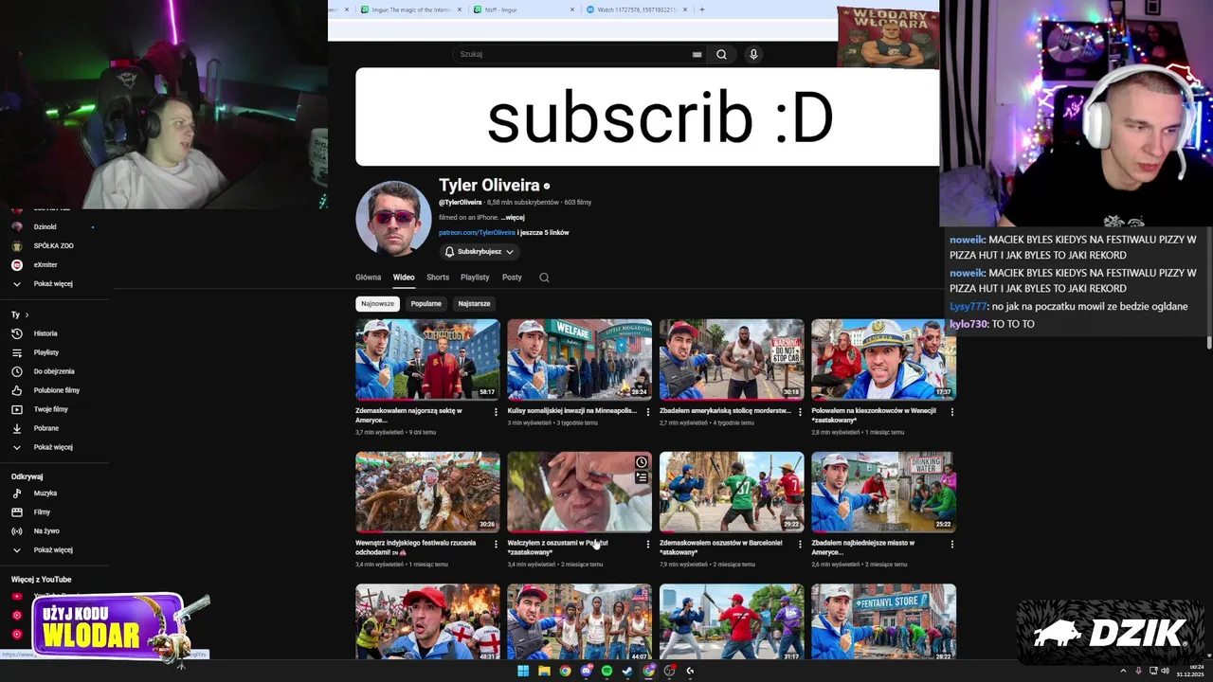Image resolution: width=1213 pixels, height=682 pixels.
Task: Select Popularne sort chip
Action: [425, 304]
